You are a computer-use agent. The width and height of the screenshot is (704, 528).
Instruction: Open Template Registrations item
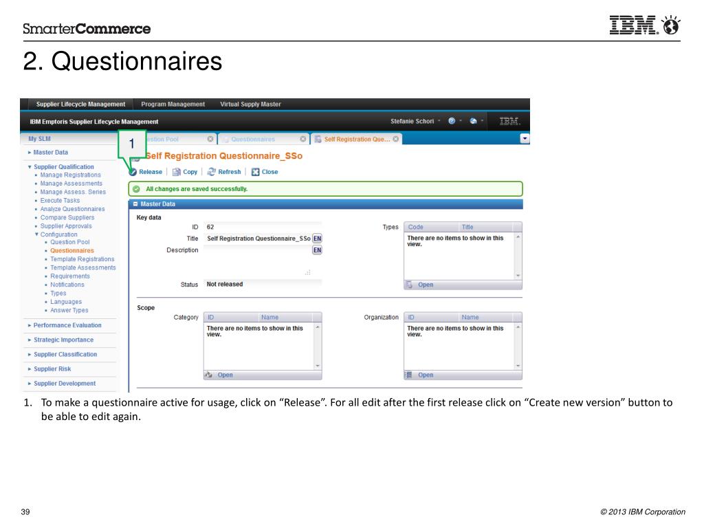click(82, 259)
